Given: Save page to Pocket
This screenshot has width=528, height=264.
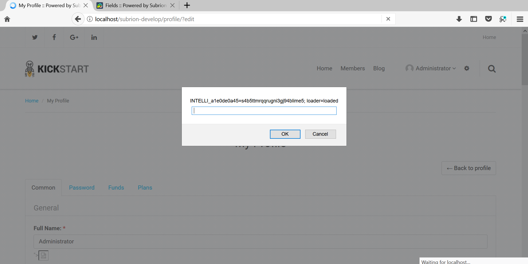Looking at the screenshot, I should (x=488, y=19).
